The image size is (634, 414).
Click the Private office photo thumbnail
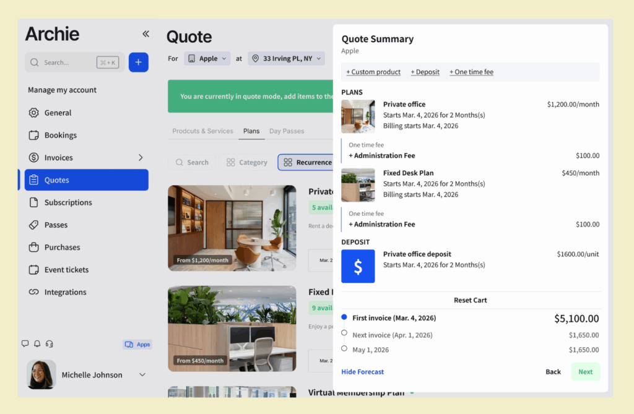point(358,115)
